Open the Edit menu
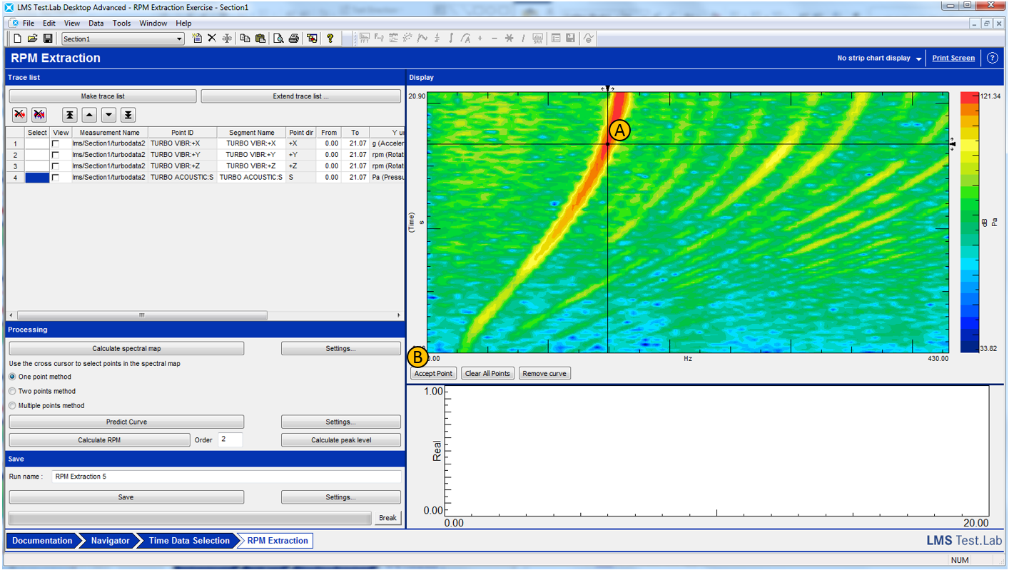This screenshot has width=1009, height=570. (x=49, y=24)
